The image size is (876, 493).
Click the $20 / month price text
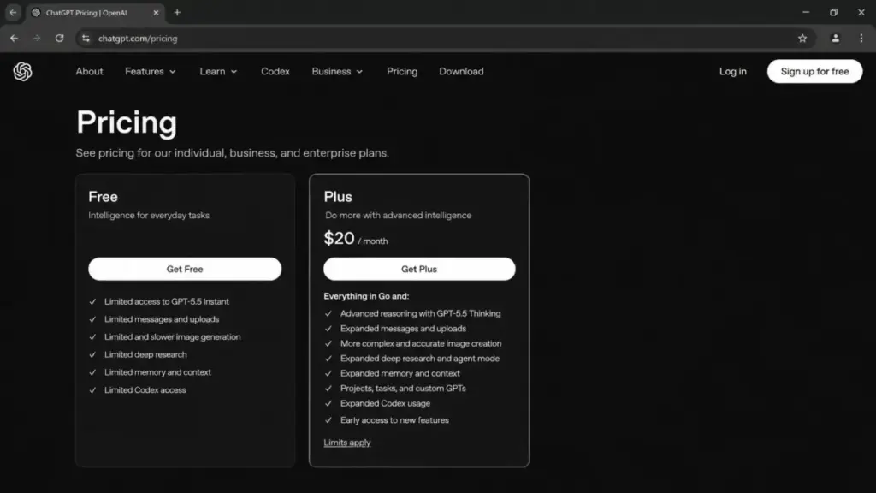(356, 239)
